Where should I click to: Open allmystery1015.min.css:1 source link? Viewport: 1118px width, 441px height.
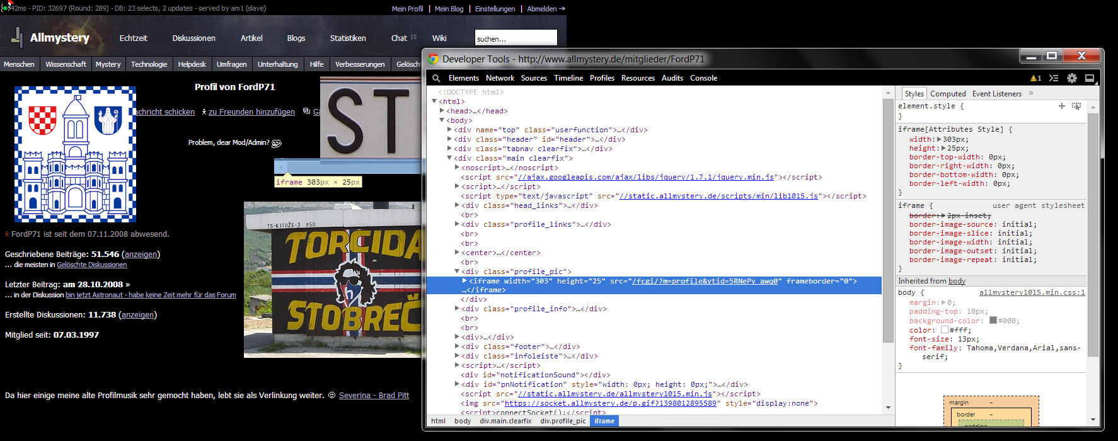tap(1032, 292)
